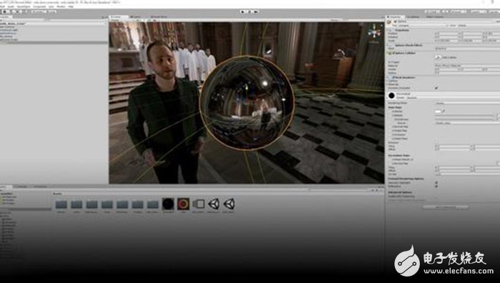Image resolution: width=500 pixels, height=283 pixels.
Task: Click the albedo eyedropper icon
Action: pyautogui.click(x=444, y=111)
